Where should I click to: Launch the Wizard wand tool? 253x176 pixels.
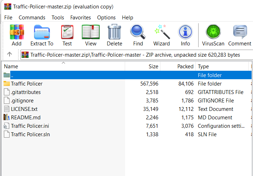pyautogui.click(x=162, y=32)
